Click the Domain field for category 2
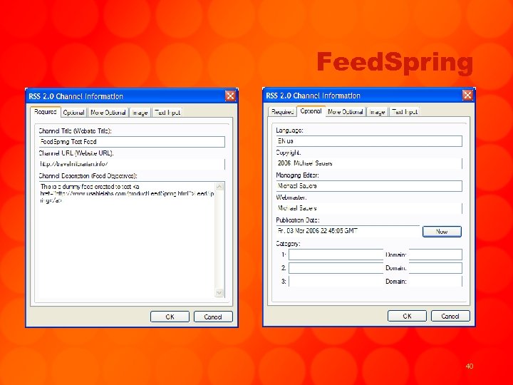This screenshot has height=385, width=513. [435, 268]
